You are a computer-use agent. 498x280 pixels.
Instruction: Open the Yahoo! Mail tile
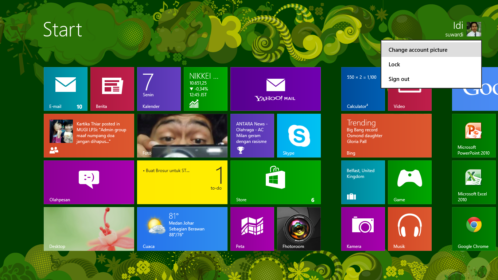click(276, 89)
